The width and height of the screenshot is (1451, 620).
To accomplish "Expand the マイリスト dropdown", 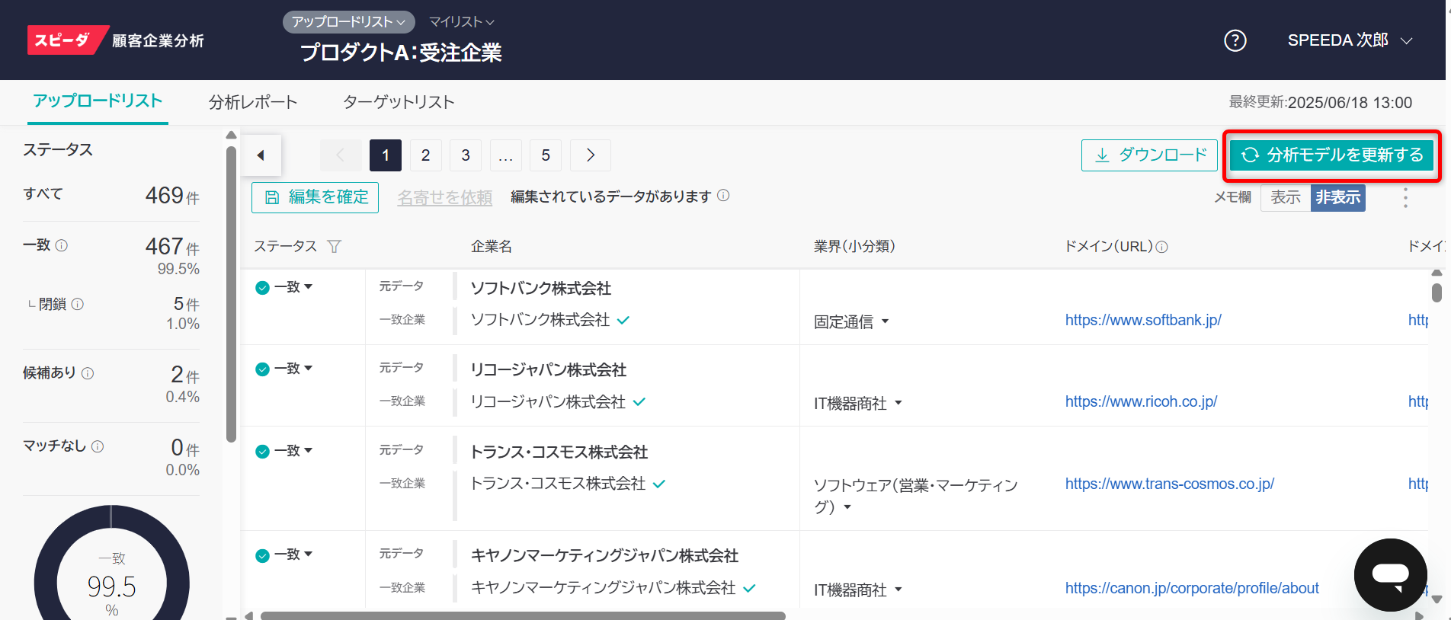I will click(x=461, y=22).
